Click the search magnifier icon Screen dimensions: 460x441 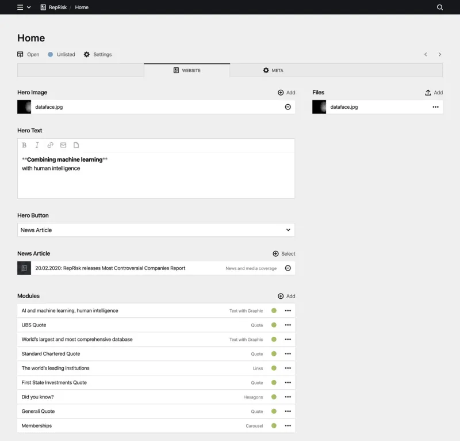[439, 7]
